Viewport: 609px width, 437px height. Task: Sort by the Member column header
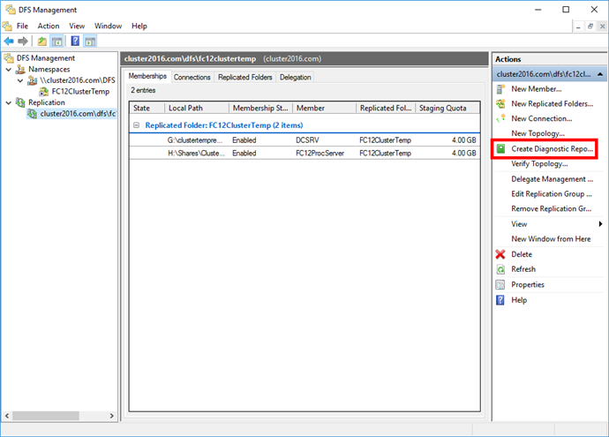324,108
